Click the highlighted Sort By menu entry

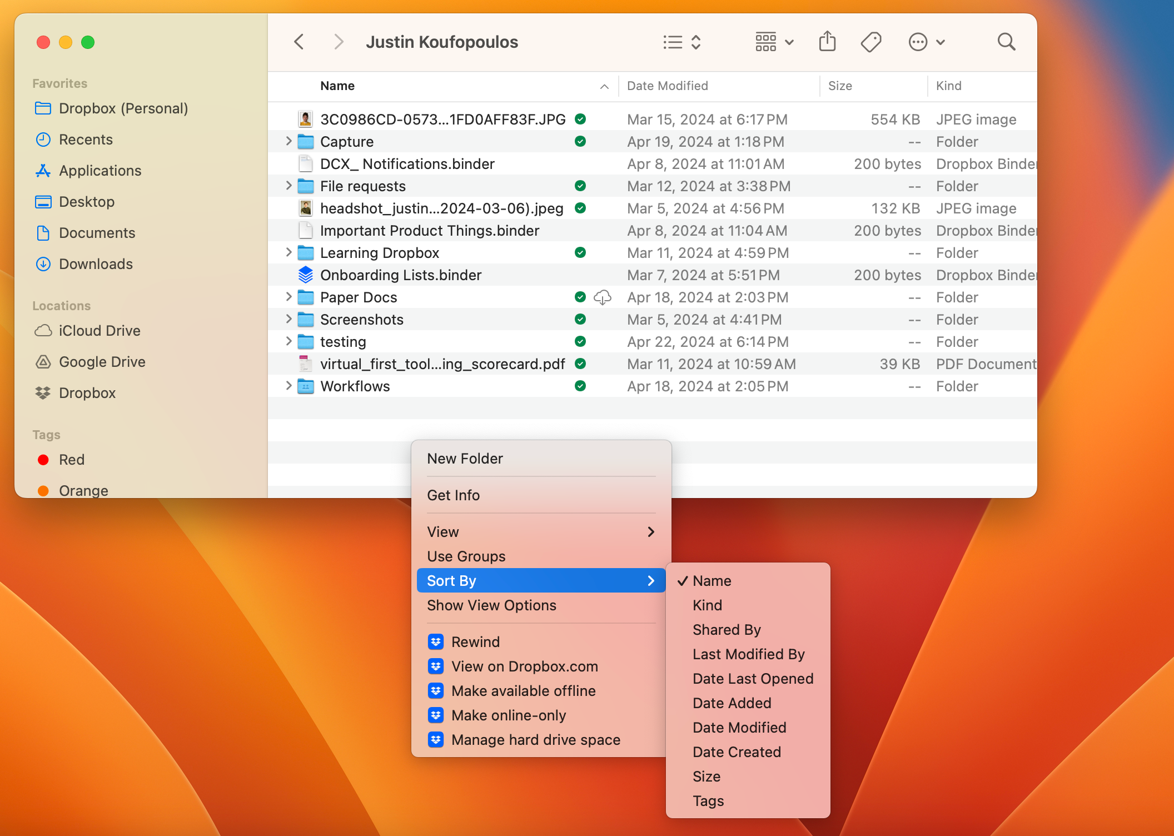tap(541, 581)
